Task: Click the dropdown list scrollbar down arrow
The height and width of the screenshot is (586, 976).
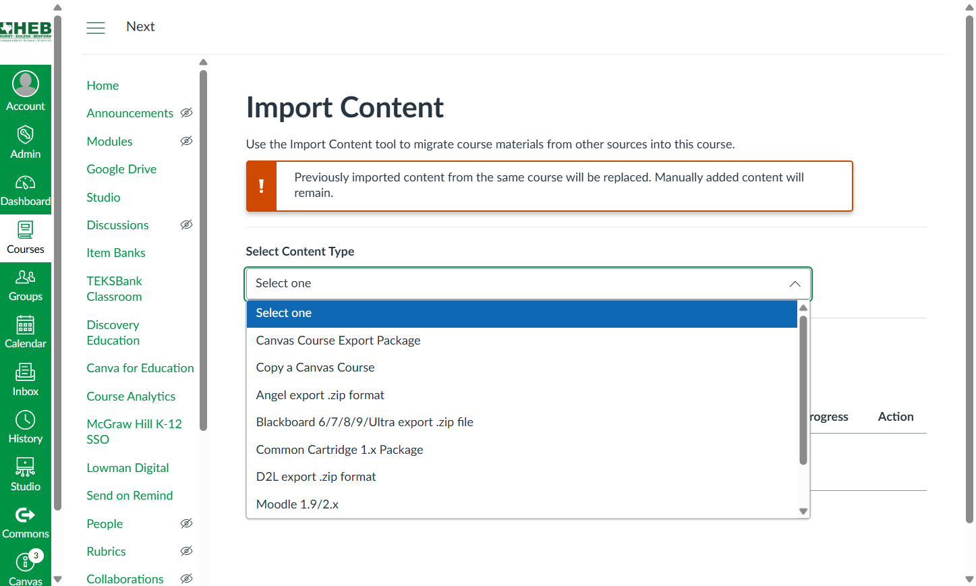Action: pos(803,511)
